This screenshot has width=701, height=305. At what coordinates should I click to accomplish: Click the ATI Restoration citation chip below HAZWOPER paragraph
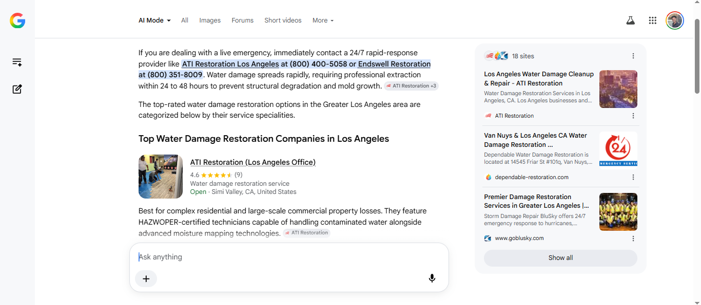click(x=306, y=233)
